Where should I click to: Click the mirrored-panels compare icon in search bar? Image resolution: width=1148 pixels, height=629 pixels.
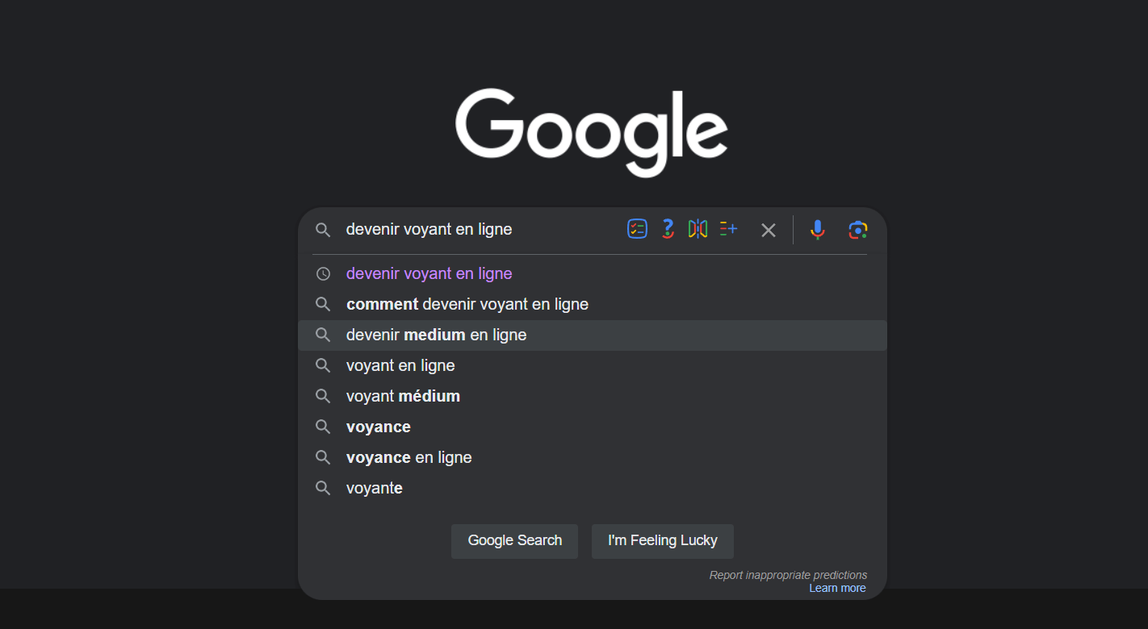tap(698, 229)
